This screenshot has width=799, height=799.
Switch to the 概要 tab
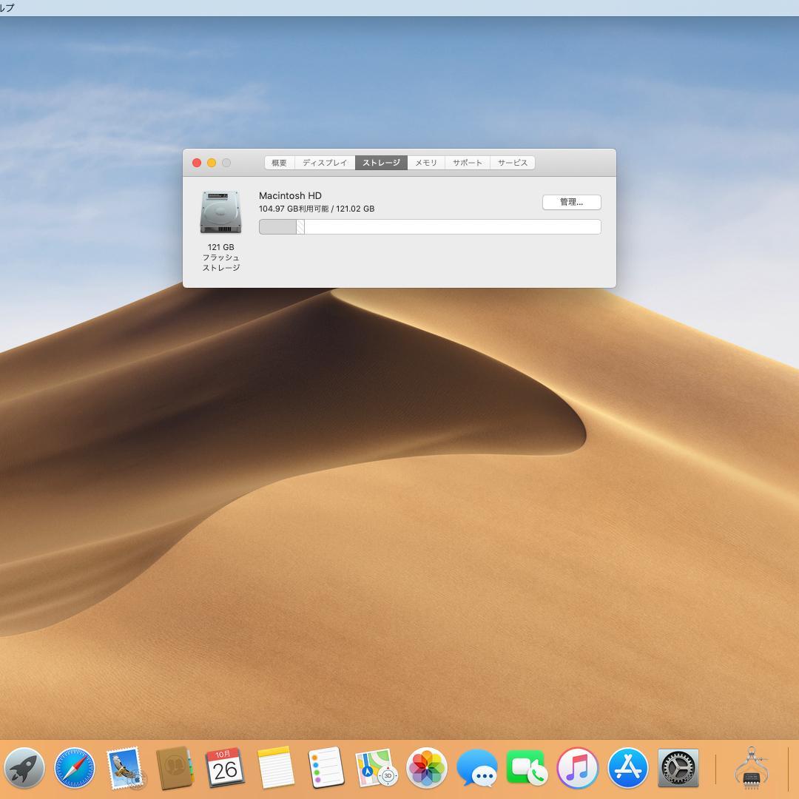[279, 163]
